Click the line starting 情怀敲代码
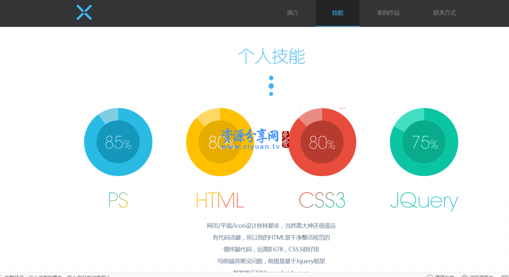Viewport: 509px width, 277px height. pyautogui.click(x=271, y=249)
